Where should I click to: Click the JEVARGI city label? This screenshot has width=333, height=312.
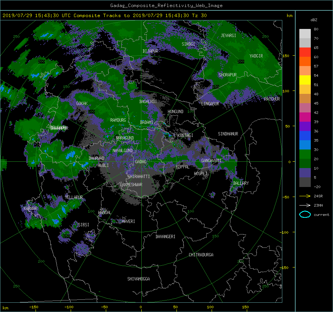[x=228, y=36]
